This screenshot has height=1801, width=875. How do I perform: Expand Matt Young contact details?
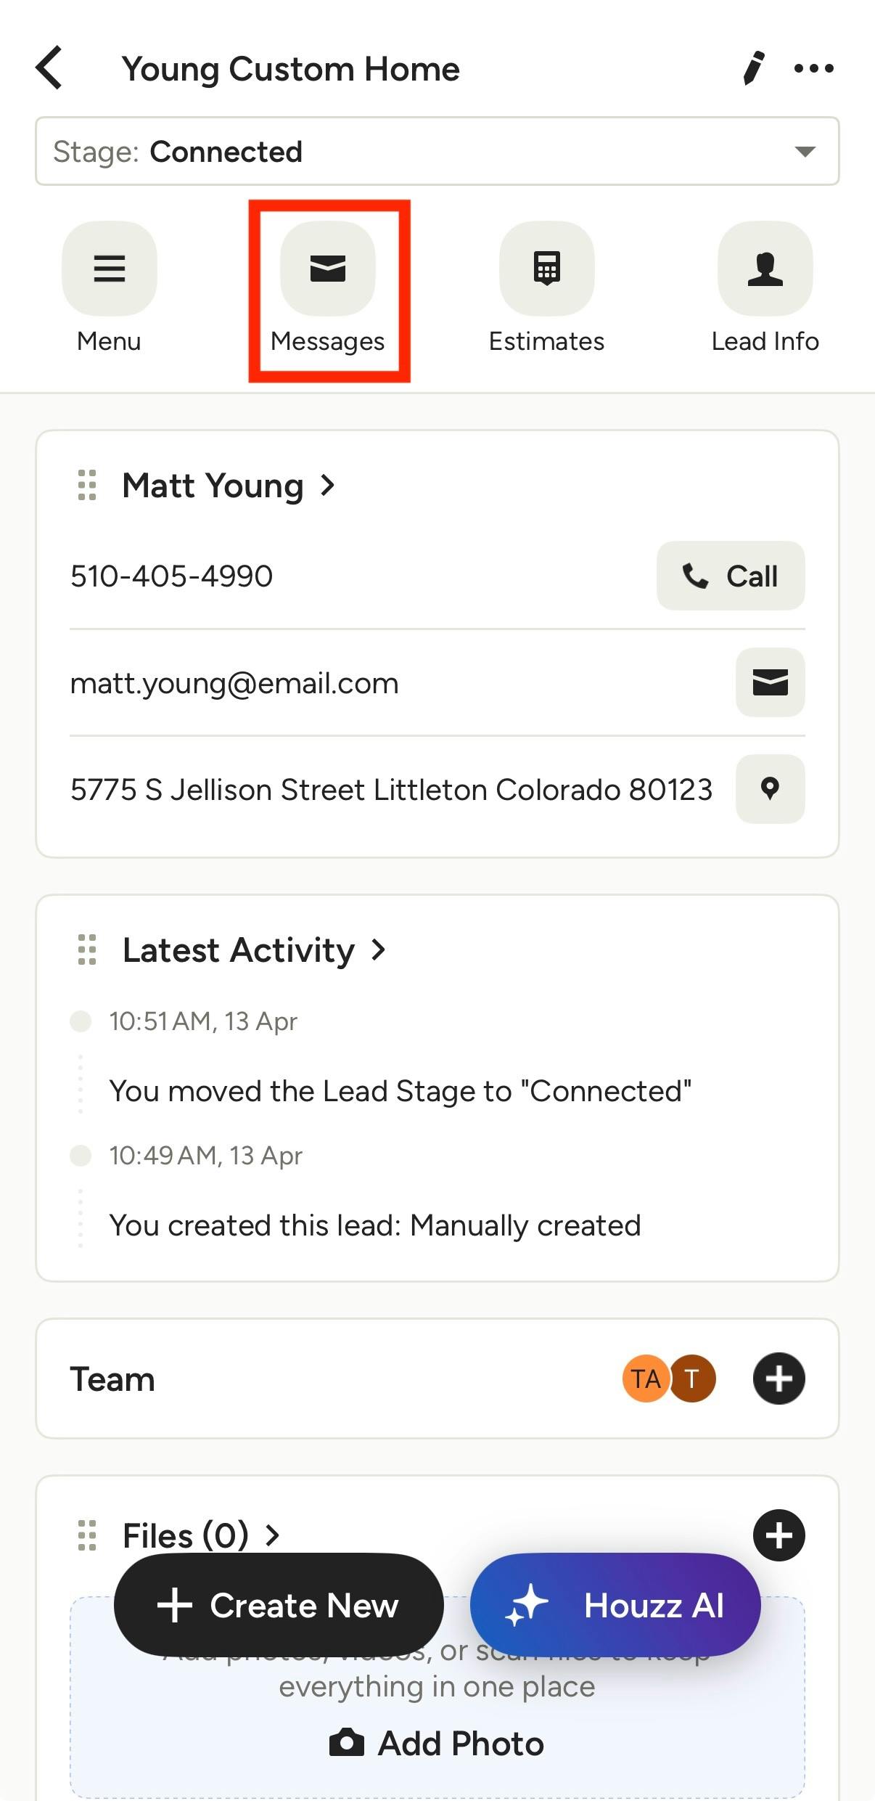pyautogui.click(x=229, y=485)
